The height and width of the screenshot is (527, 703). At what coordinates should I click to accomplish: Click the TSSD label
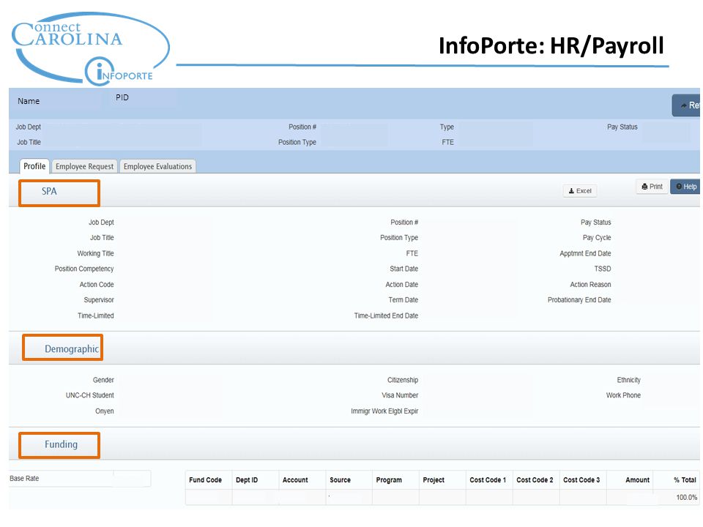point(603,269)
